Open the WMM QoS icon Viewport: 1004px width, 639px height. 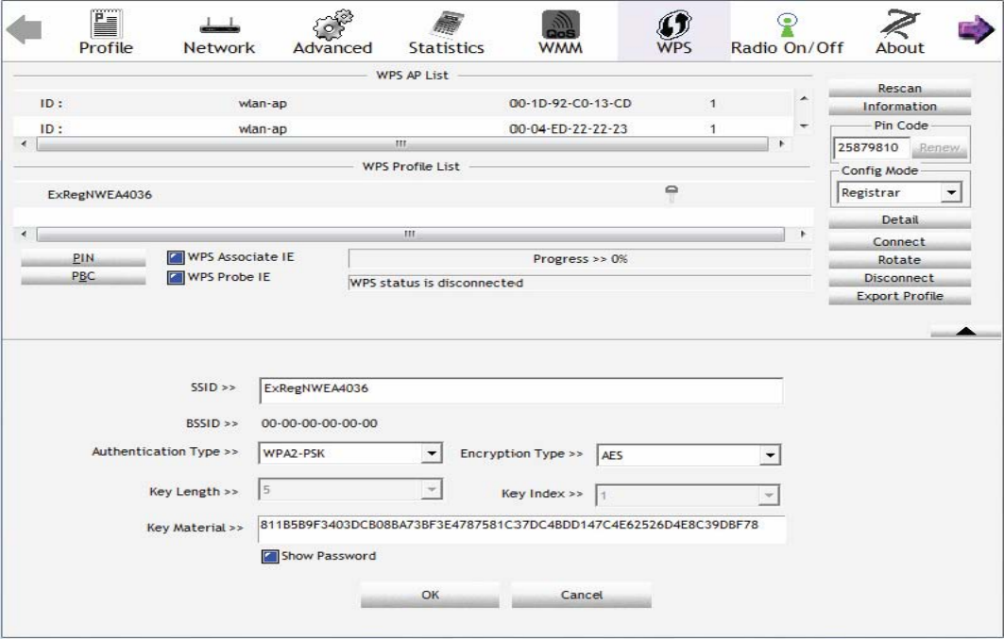click(561, 25)
